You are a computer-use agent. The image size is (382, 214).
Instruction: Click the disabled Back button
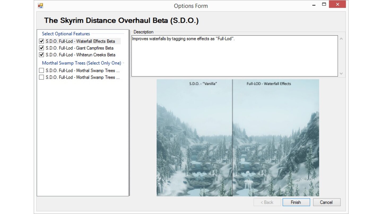(267, 202)
